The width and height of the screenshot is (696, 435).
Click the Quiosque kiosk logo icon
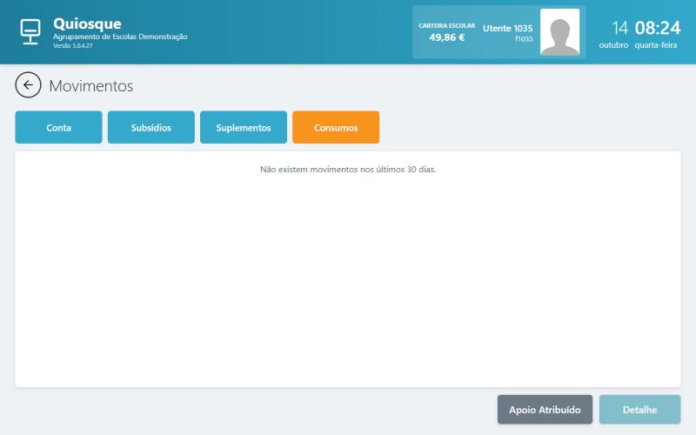click(30, 31)
